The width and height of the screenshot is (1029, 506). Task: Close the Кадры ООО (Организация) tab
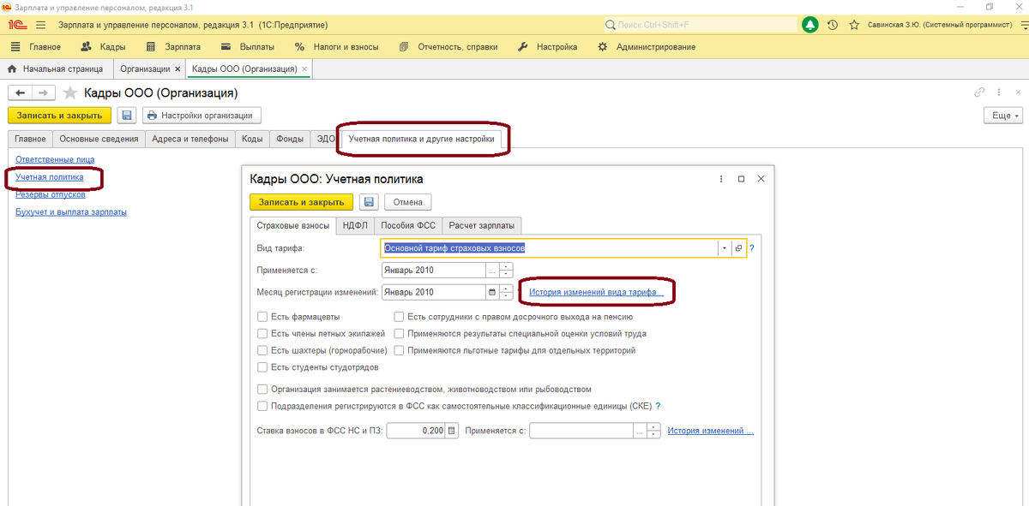[304, 68]
